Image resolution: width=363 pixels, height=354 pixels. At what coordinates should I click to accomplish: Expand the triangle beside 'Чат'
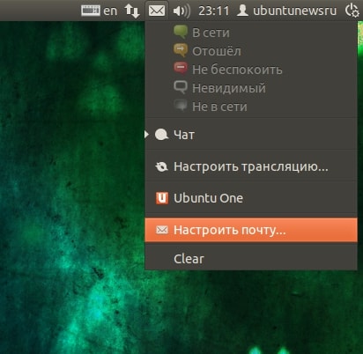pyautogui.click(x=146, y=135)
